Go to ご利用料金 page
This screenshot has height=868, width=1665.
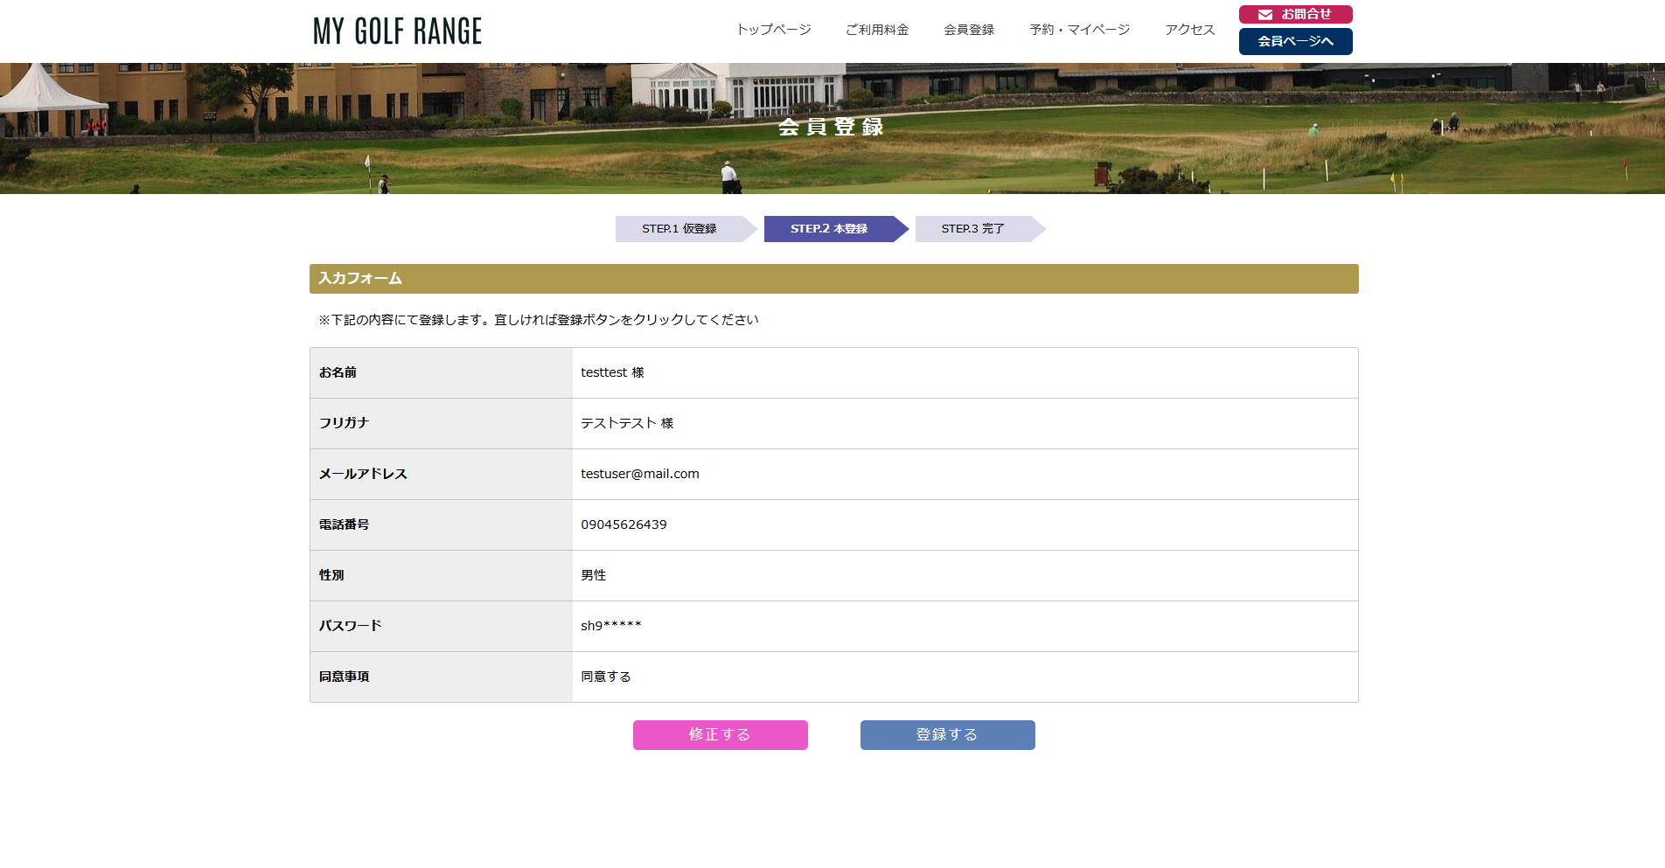click(877, 30)
